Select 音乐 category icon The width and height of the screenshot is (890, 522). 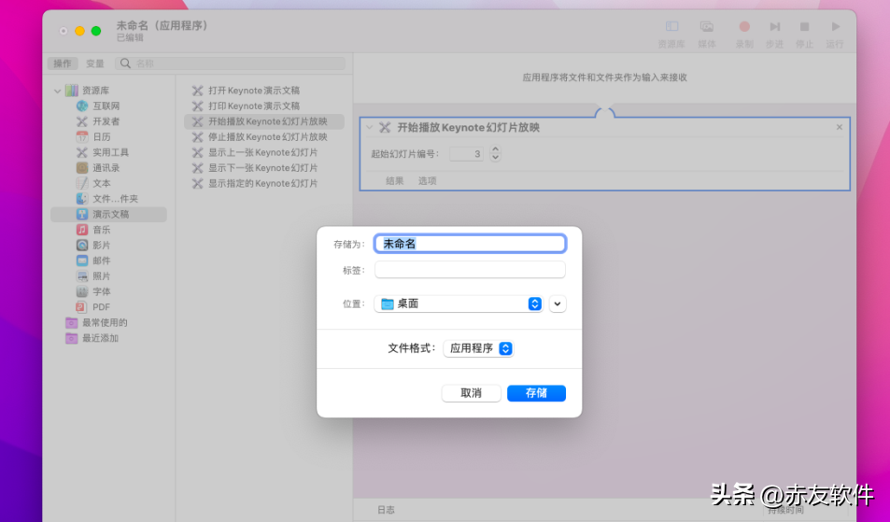(x=82, y=230)
